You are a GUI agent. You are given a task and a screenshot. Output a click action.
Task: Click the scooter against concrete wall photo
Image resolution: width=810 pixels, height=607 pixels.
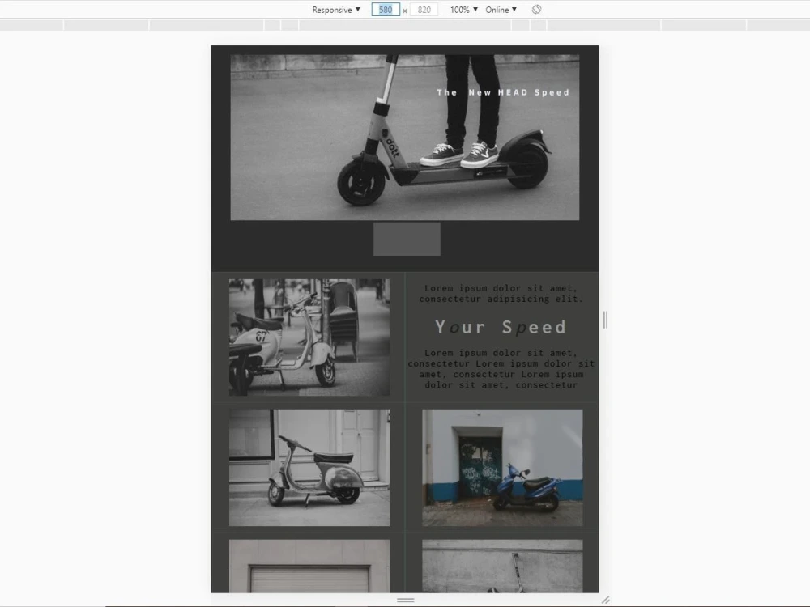coord(502,567)
